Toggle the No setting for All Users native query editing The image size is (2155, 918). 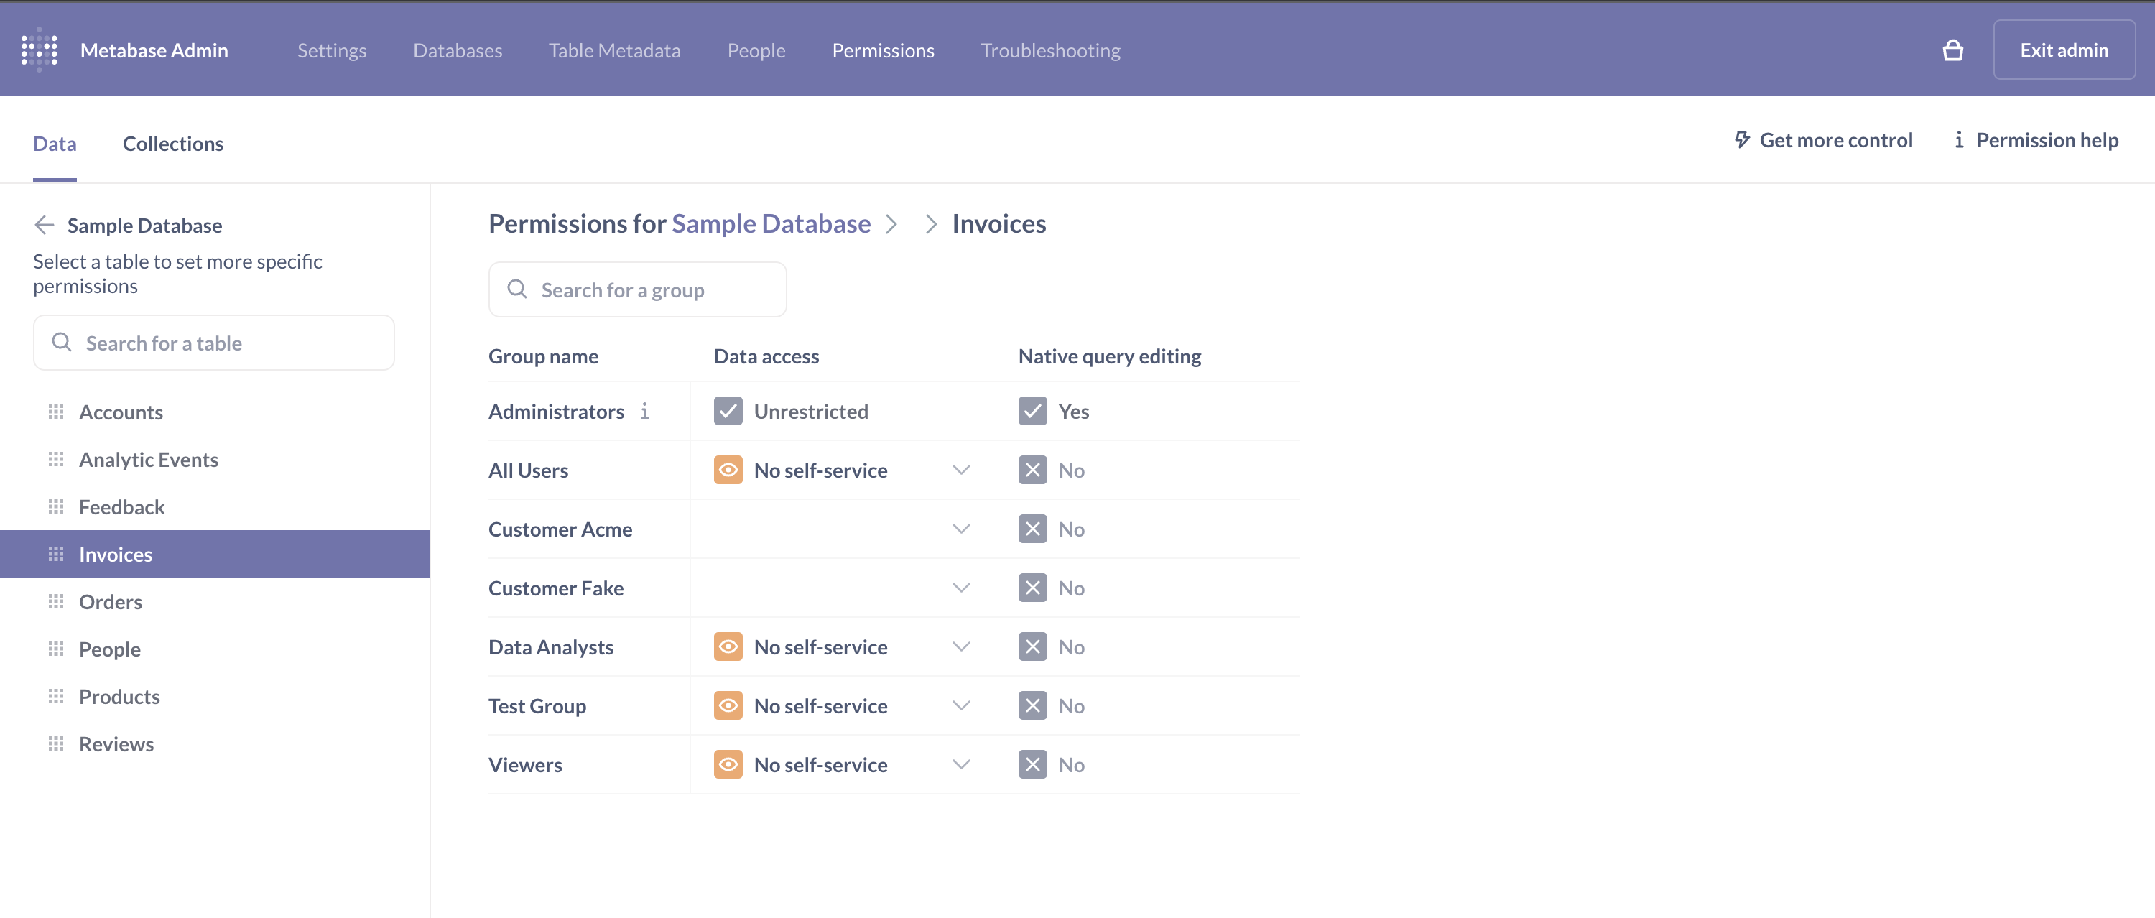(1032, 470)
